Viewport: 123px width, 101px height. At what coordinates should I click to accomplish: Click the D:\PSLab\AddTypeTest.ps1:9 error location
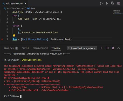(x=24, y=78)
